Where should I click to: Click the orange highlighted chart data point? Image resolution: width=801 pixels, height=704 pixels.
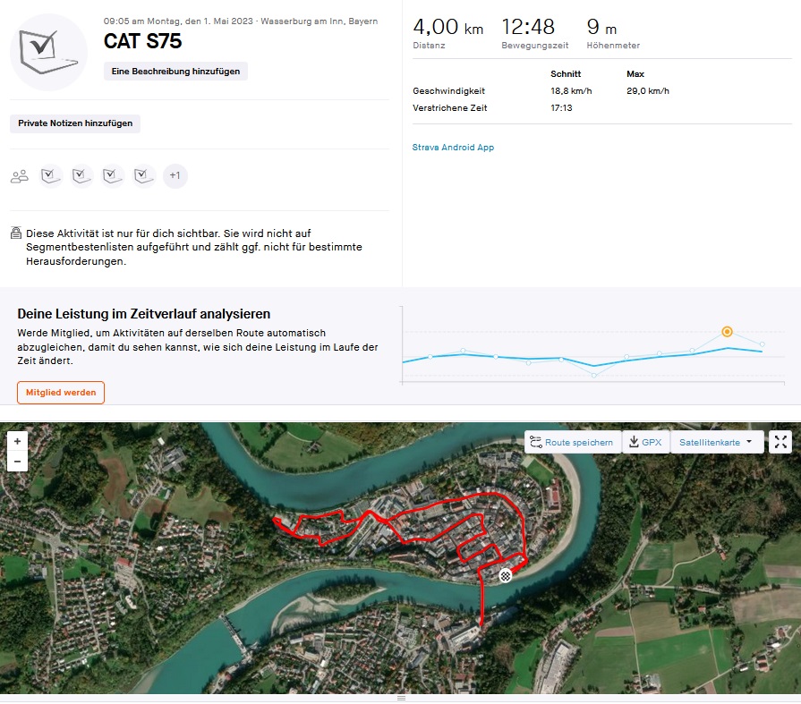(x=727, y=331)
